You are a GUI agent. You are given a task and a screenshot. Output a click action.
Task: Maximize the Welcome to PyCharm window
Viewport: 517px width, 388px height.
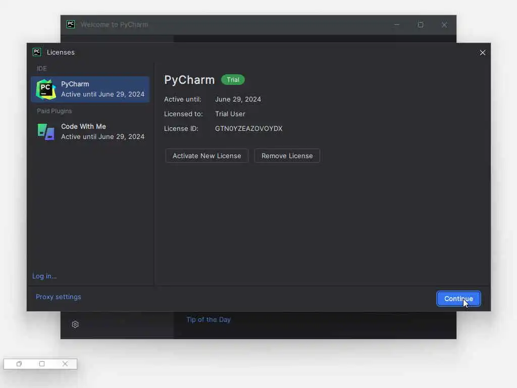(x=421, y=25)
